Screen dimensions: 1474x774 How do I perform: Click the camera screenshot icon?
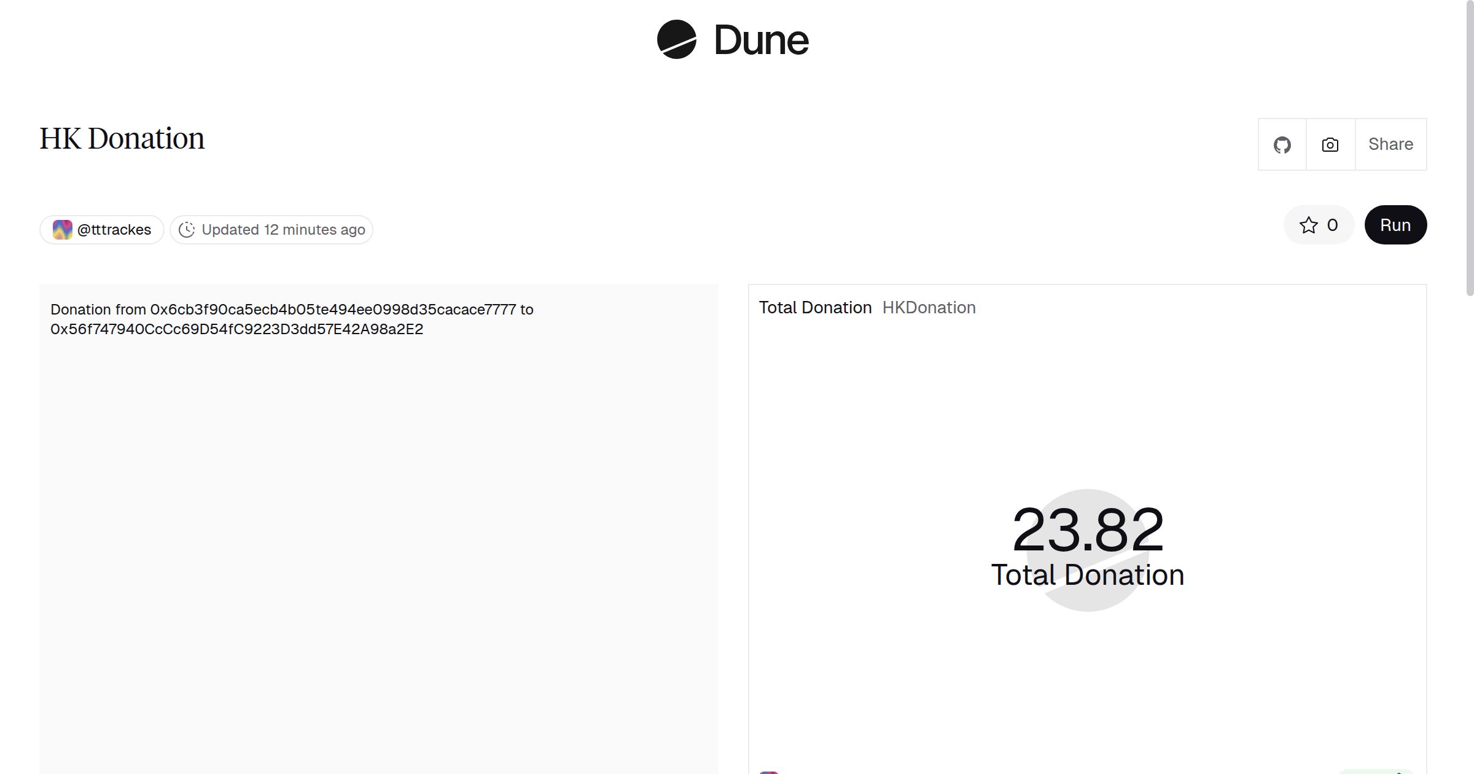click(1329, 144)
